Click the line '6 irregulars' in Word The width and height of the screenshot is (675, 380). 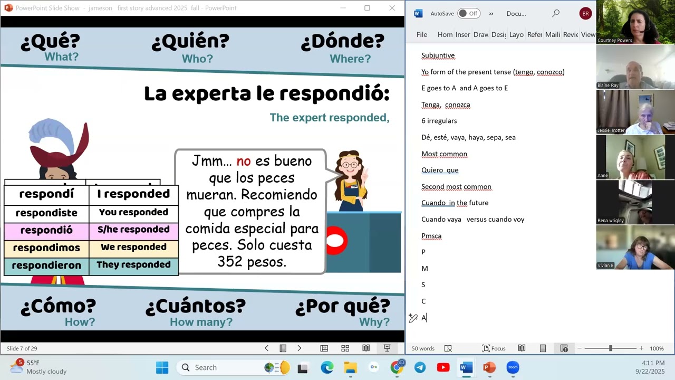pos(439,121)
